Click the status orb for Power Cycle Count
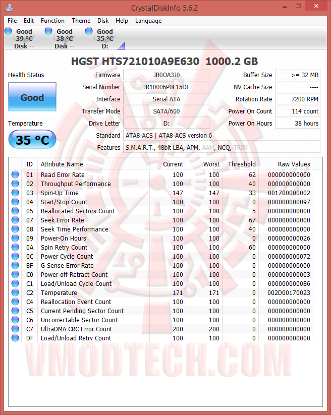 [x=15, y=256]
